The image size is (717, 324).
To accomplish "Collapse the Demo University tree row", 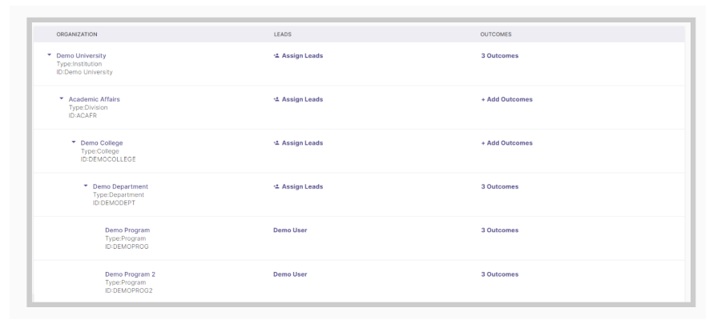I will 50,54.
